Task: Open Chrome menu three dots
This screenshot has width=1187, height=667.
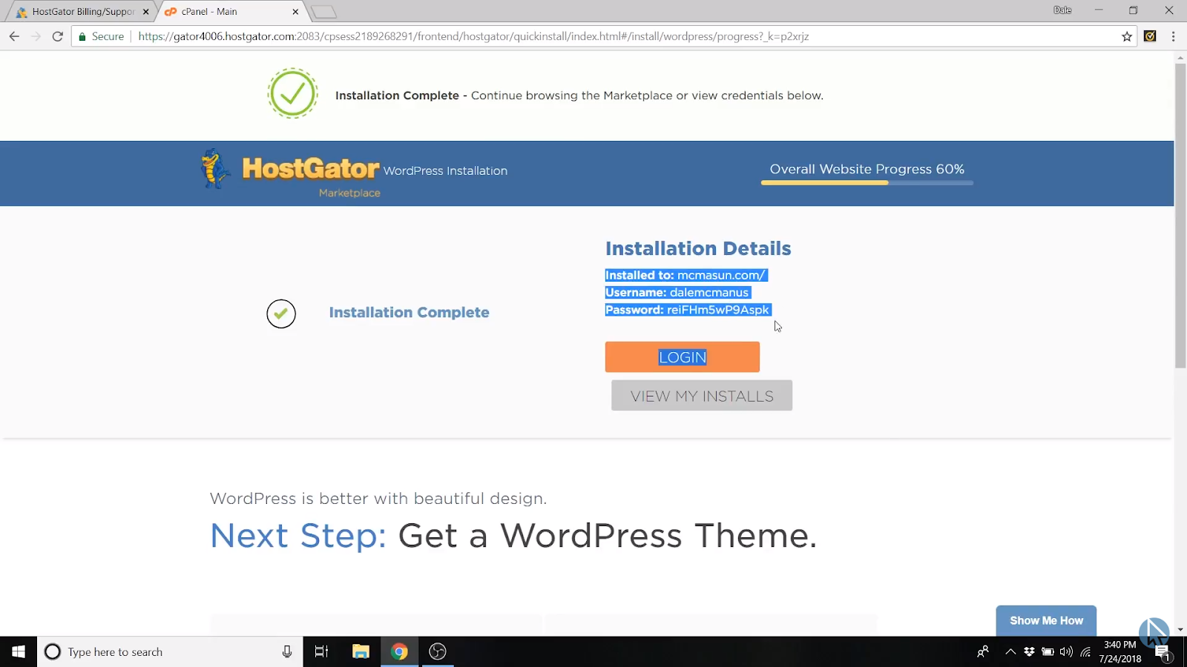Action: 1173,36
